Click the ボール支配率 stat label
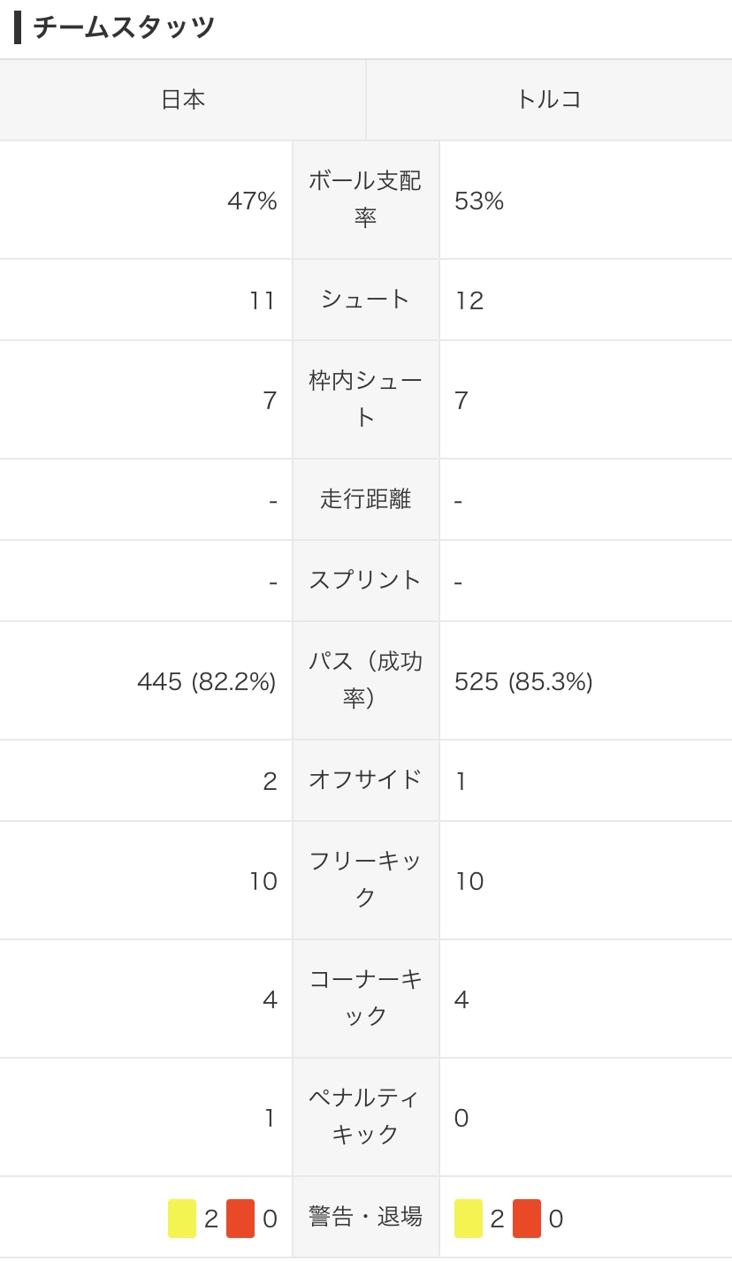 [365, 199]
